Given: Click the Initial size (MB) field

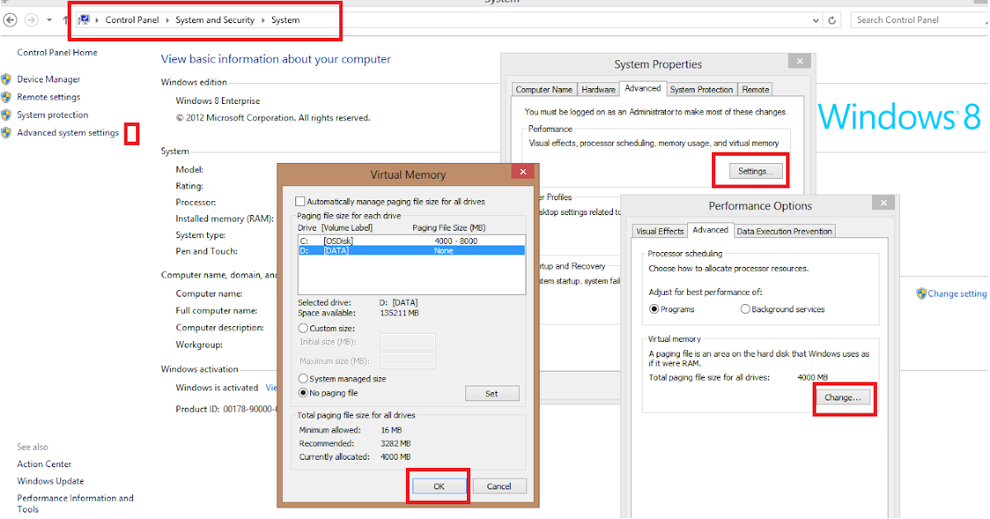Looking at the screenshot, I should 408,342.
